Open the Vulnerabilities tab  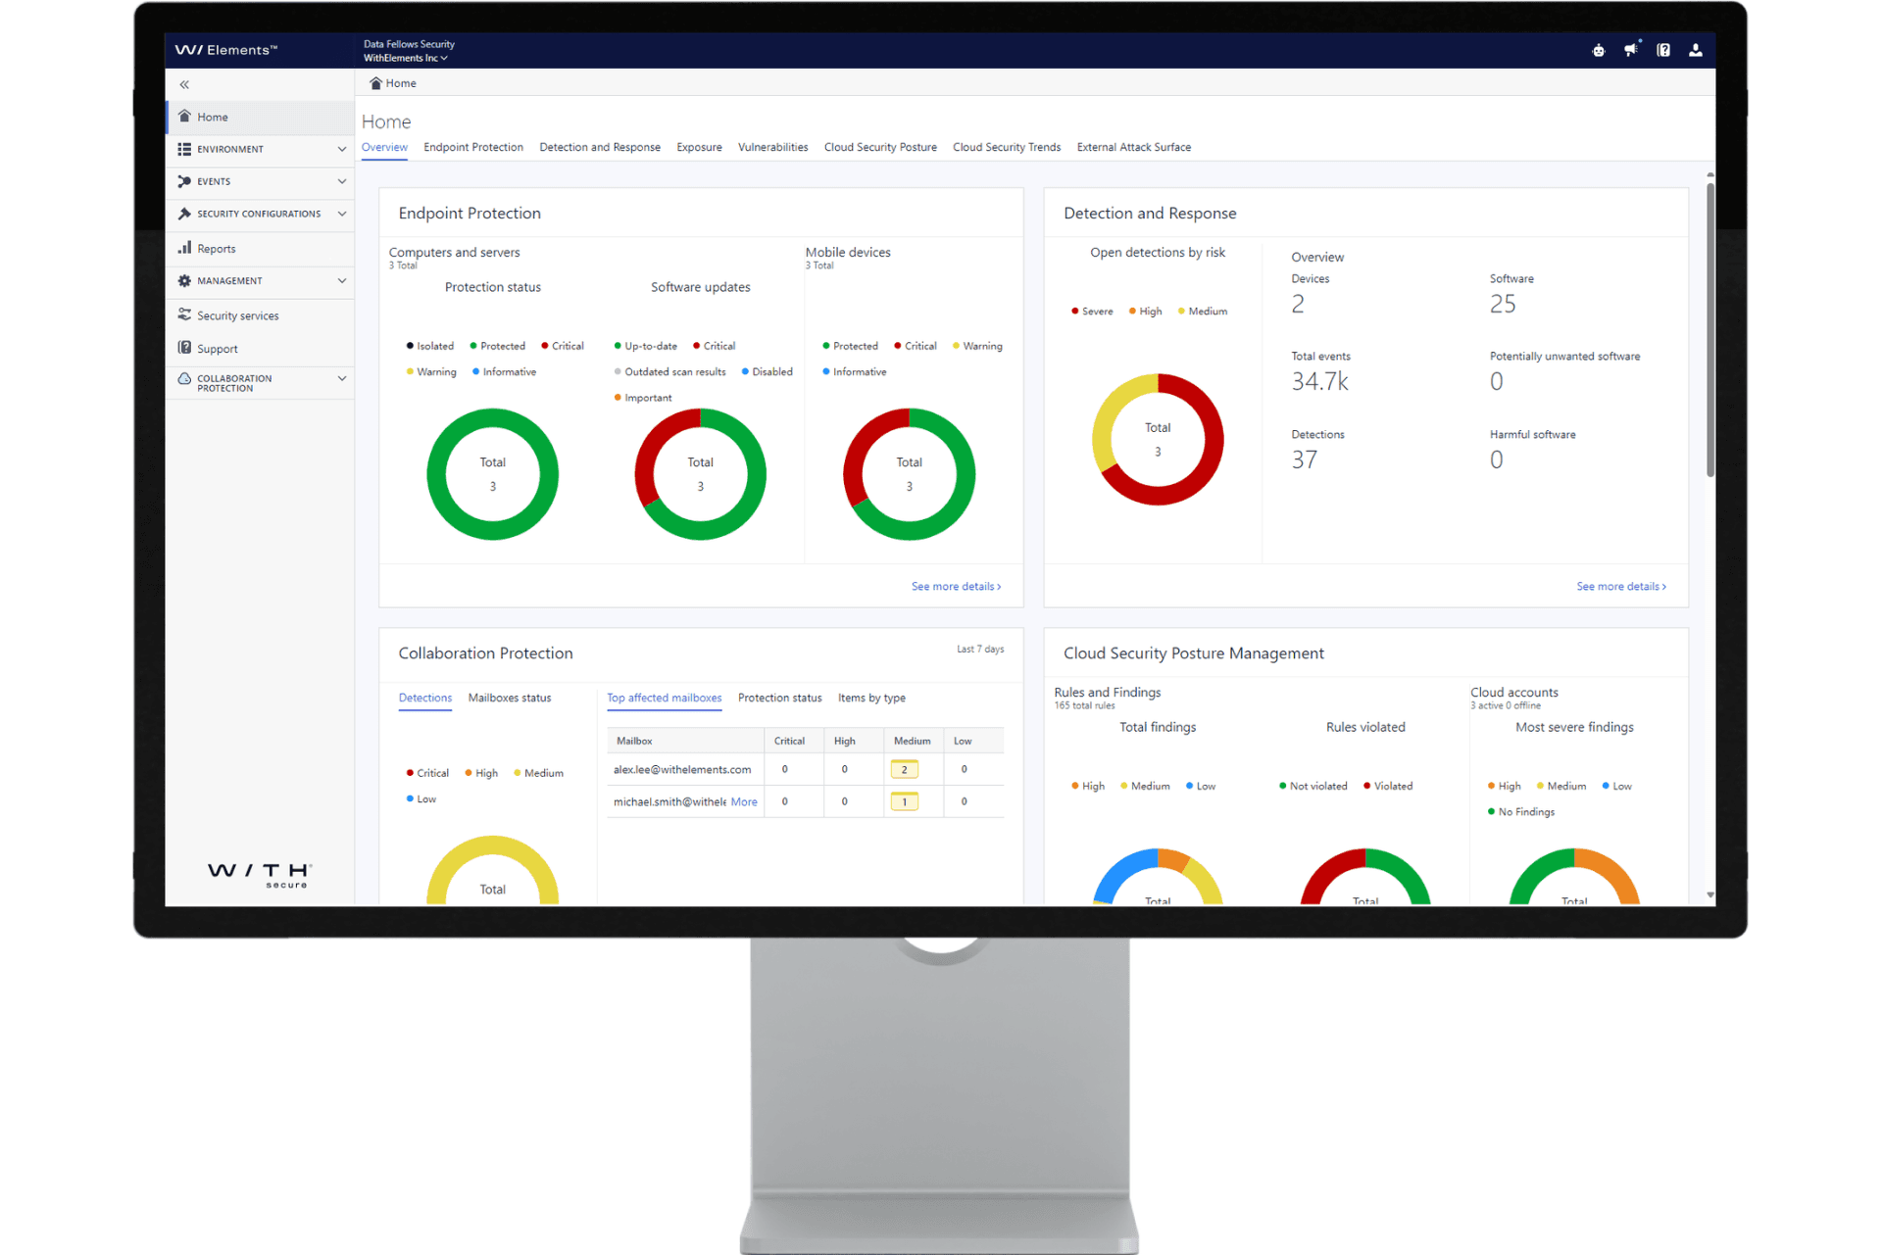pyautogui.click(x=772, y=147)
